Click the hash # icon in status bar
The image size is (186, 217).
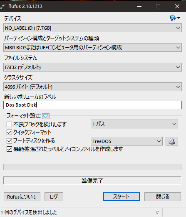[x=157, y=212]
